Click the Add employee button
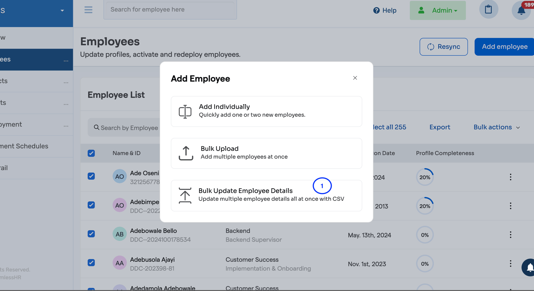Screen dimensions: 534x291 pyautogui.click(x=504, y=47)
